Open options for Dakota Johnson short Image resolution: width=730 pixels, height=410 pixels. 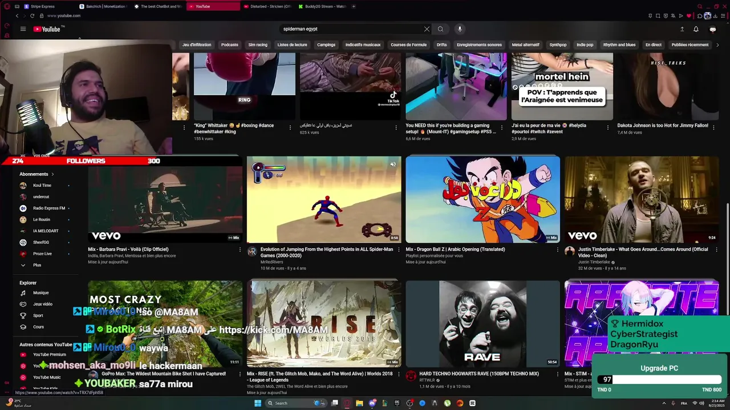(715, 128)
